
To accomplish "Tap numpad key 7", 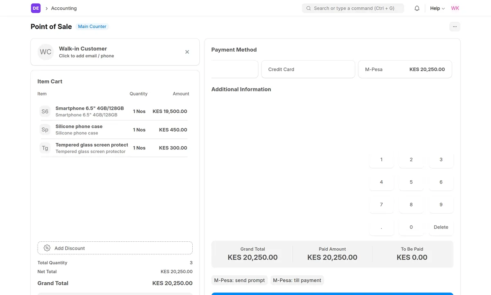I will click(x=381, y=204).
